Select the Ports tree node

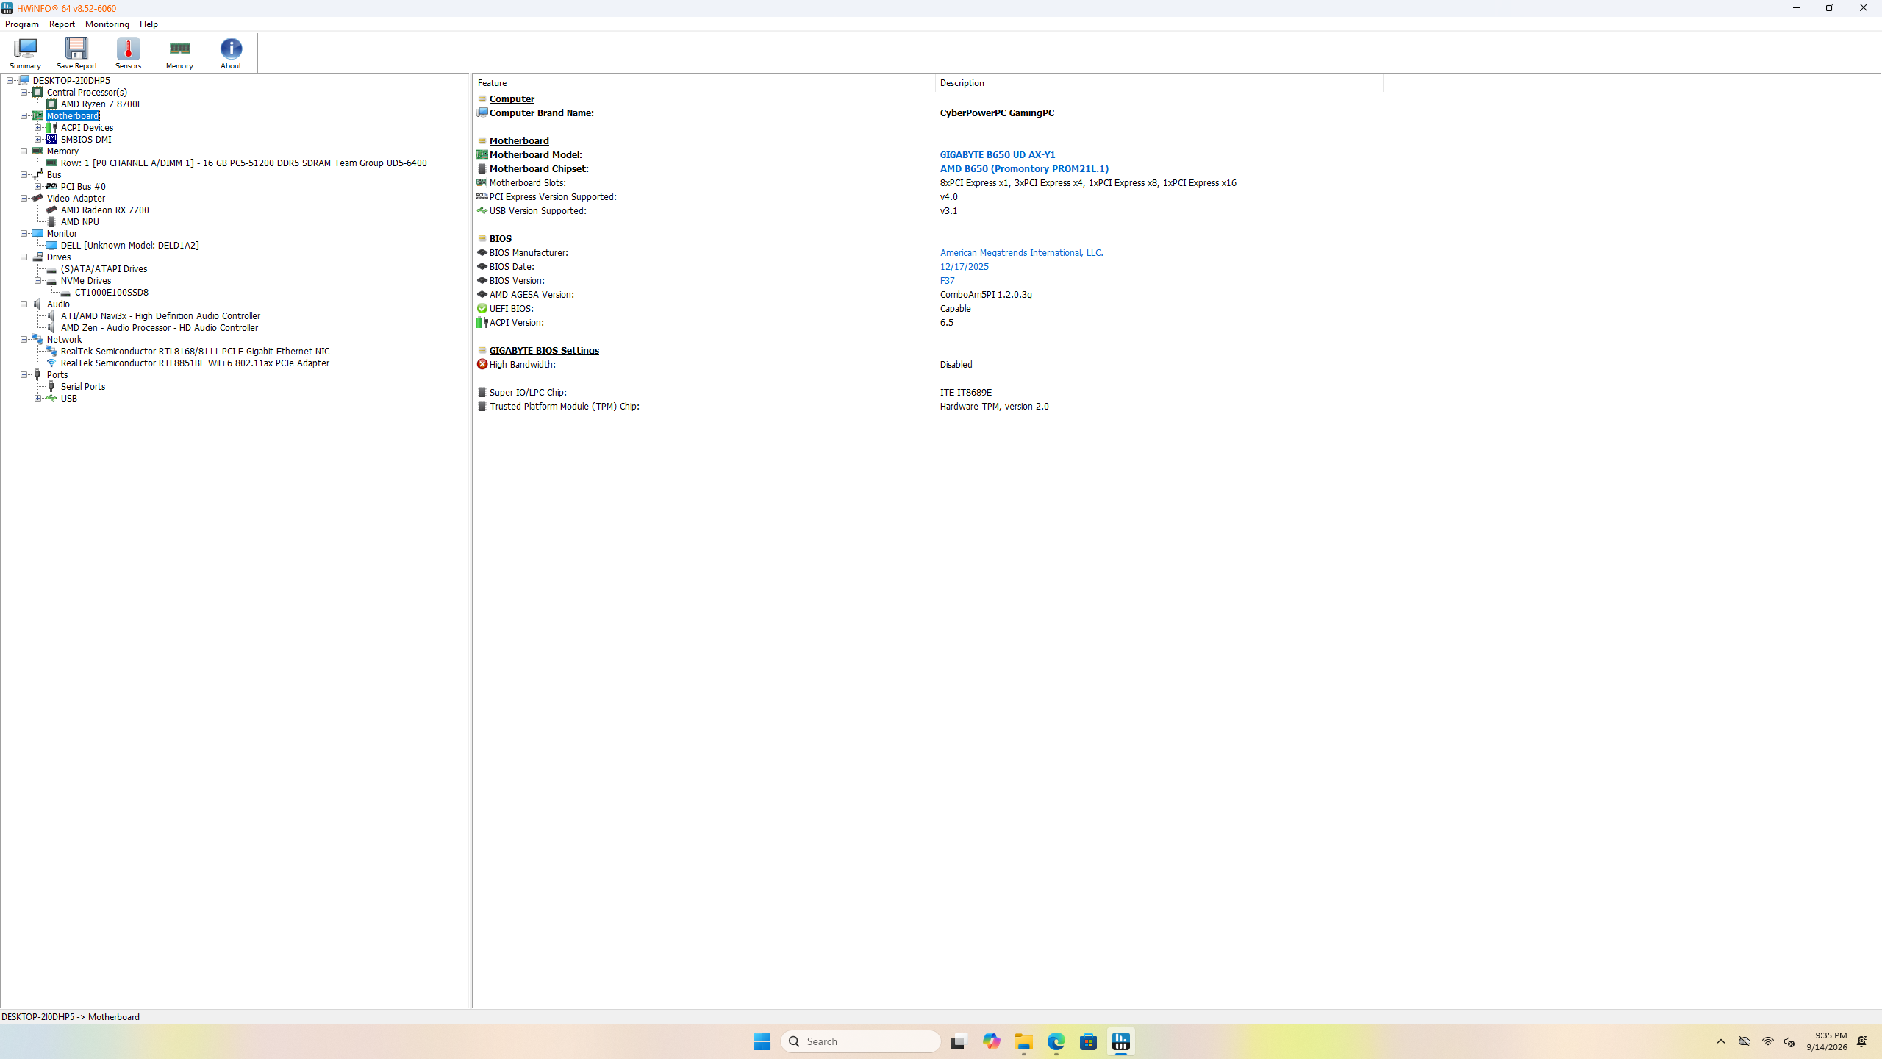coord(57,375)
